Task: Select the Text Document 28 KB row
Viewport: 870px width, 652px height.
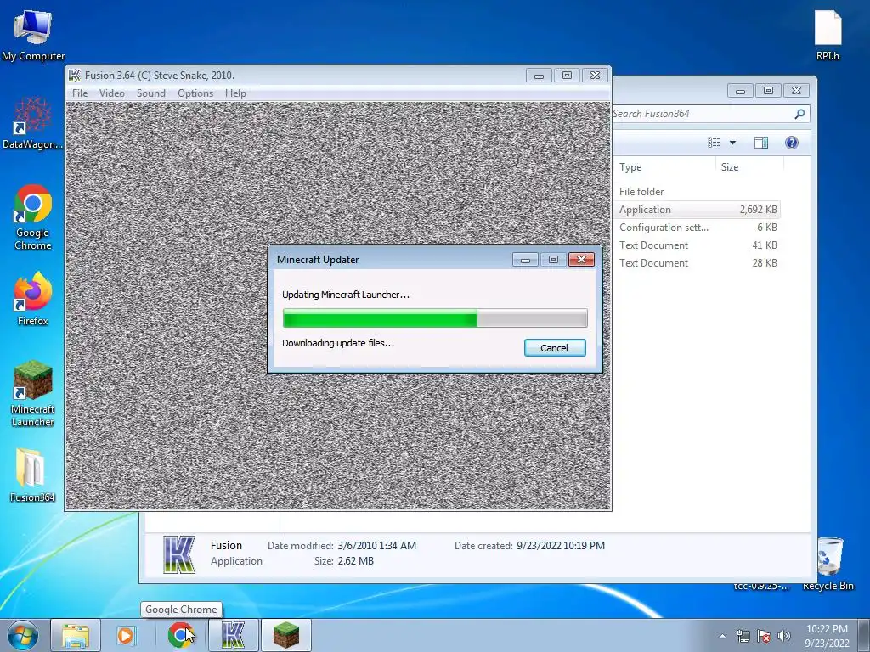Action: [x=697, y=263]
